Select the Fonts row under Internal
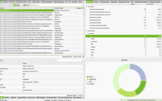The image size is (162, 101). [x=123, y=52]
